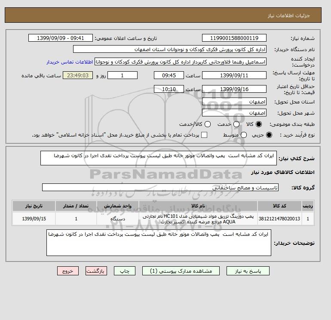331x320 pixels.
Task: Click the تعداد / مقدار column header
Action: [x=76, y=206]
